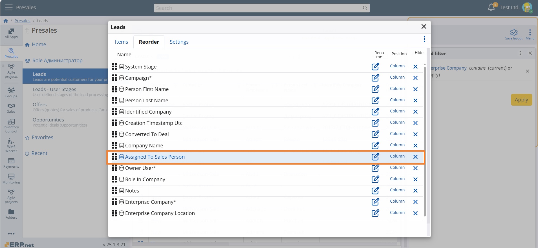Focus the top Search field
Screen dimensions: 538x248
pyautogui.click(x=262, y=8)
